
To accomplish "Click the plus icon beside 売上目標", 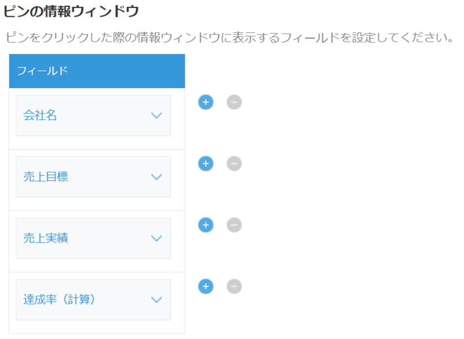I will click(x=206, y=164).
